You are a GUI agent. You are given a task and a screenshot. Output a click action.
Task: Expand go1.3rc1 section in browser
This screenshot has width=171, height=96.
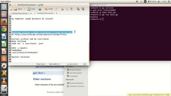coord(39,73)
